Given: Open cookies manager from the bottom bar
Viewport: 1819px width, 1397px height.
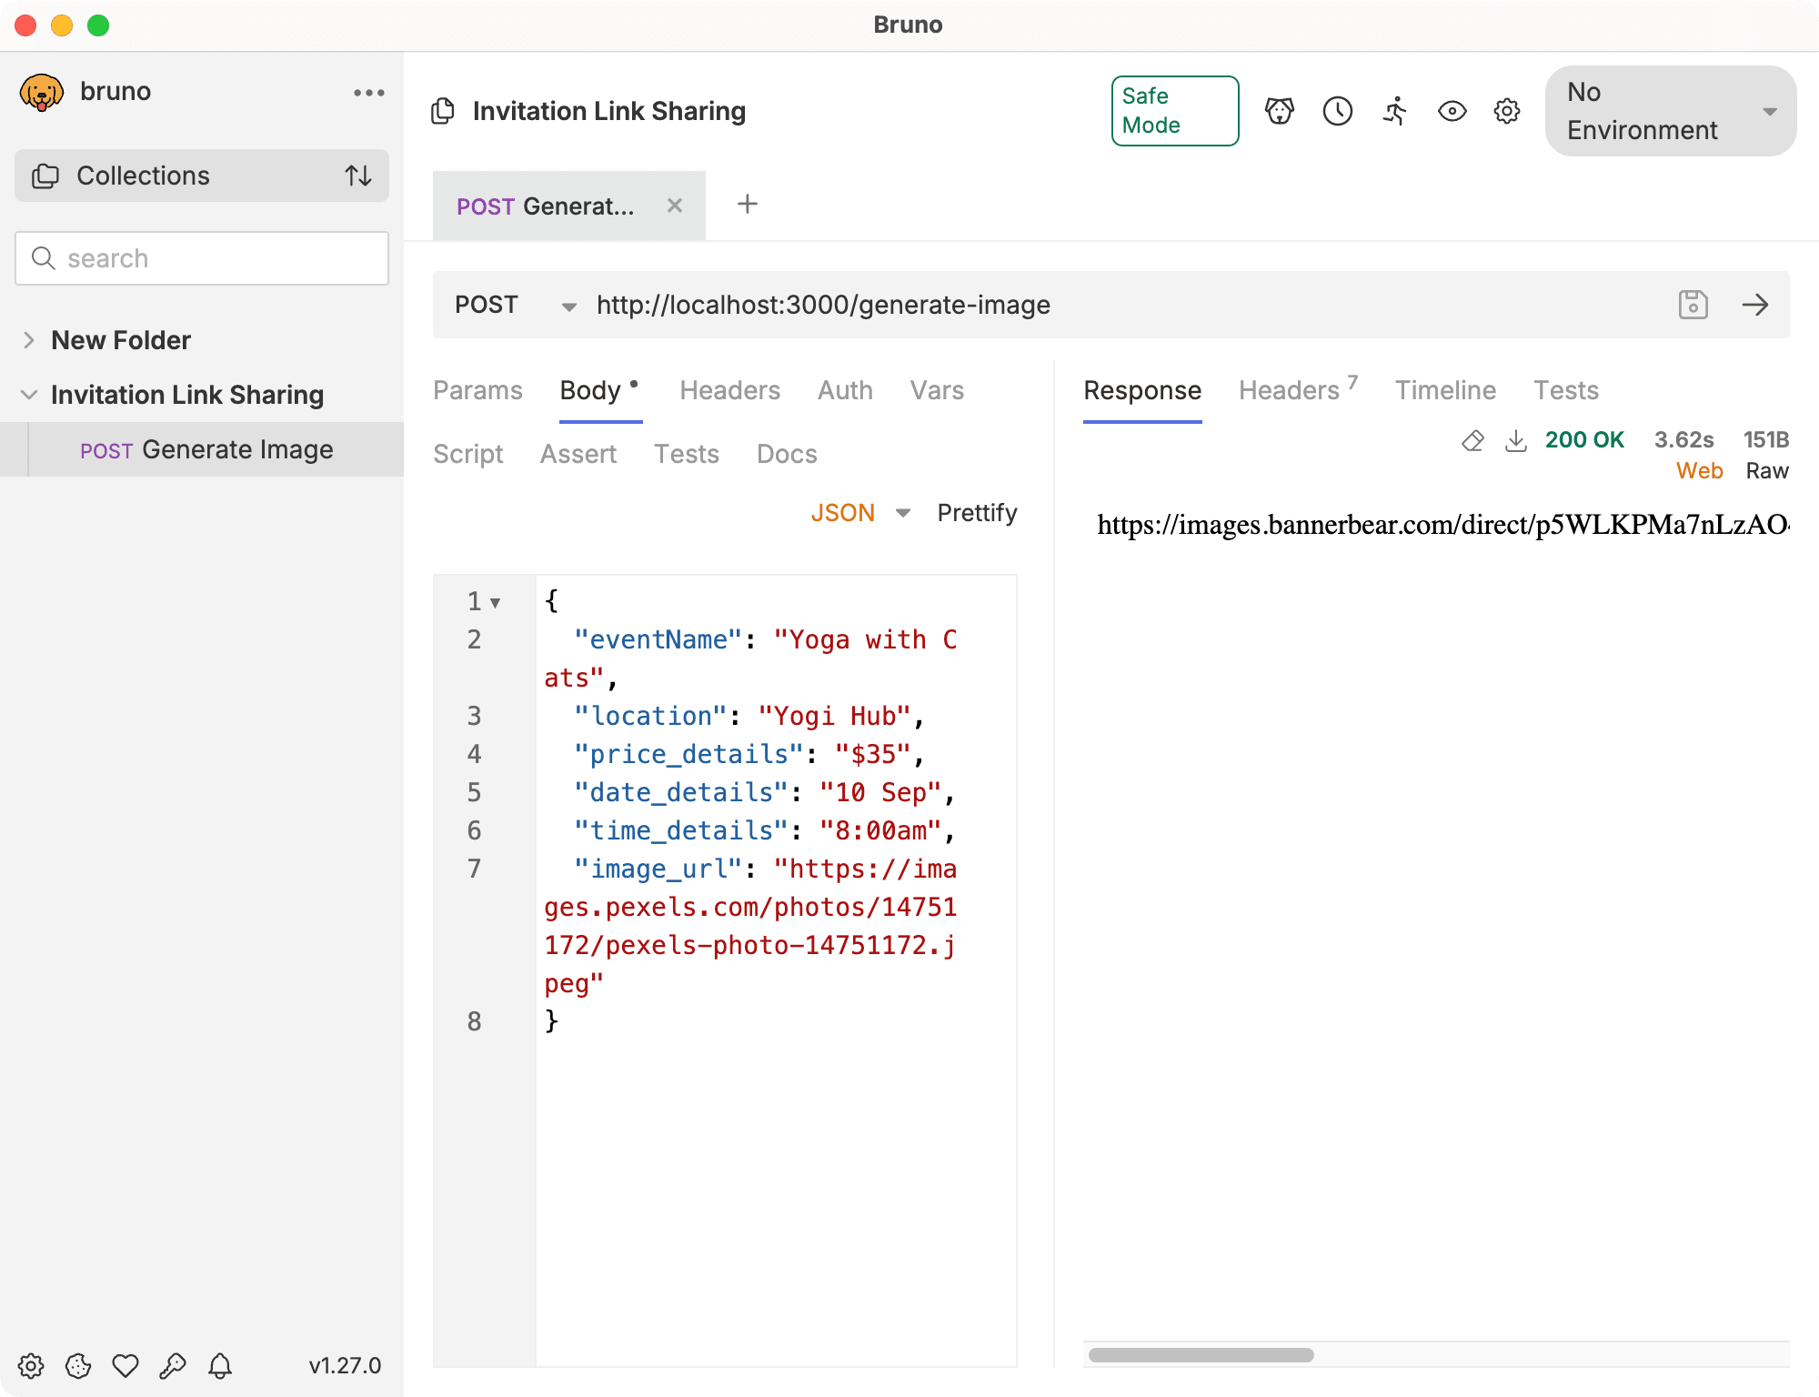Looking at the screenshot, I should pyautogui.click(x=77, y=1365).
